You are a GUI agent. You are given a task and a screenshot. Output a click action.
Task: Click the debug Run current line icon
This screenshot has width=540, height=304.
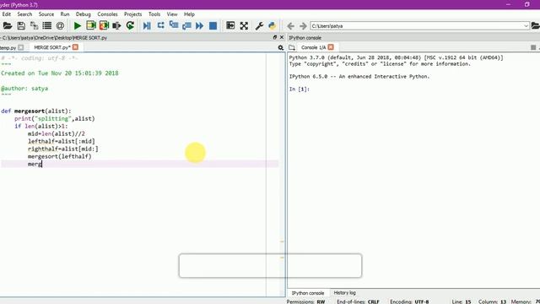160,26
